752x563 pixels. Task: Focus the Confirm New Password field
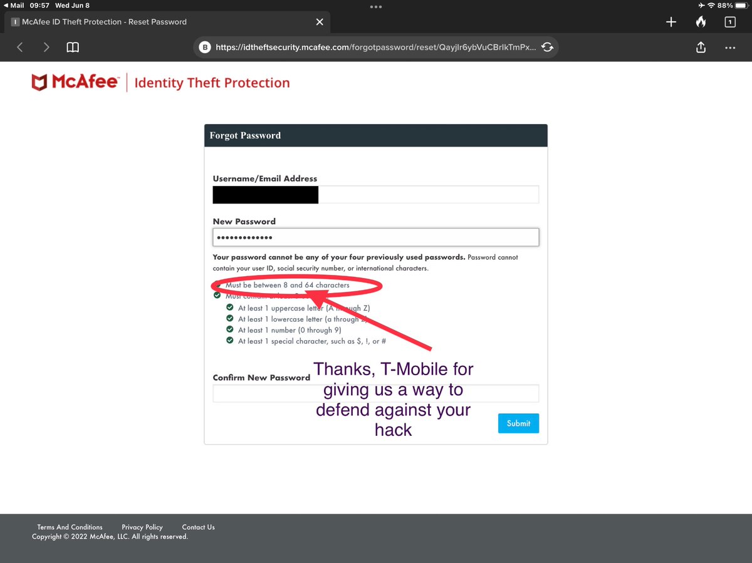pyautogui.click(x=376, y=393)
